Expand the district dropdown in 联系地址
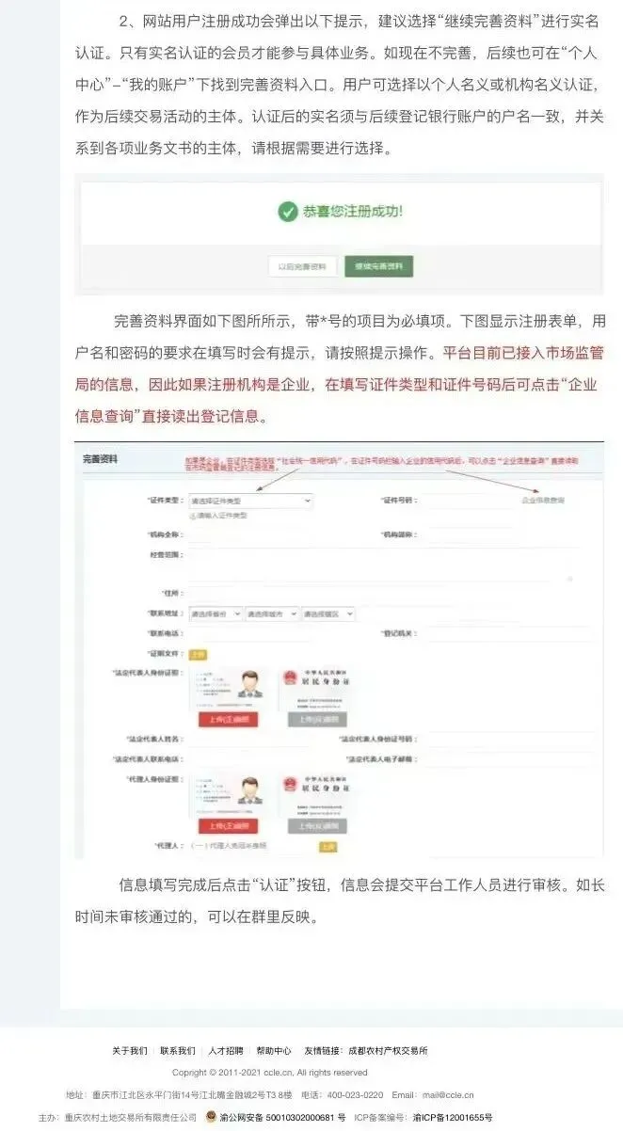The image size is (623, 1131). 327,613
